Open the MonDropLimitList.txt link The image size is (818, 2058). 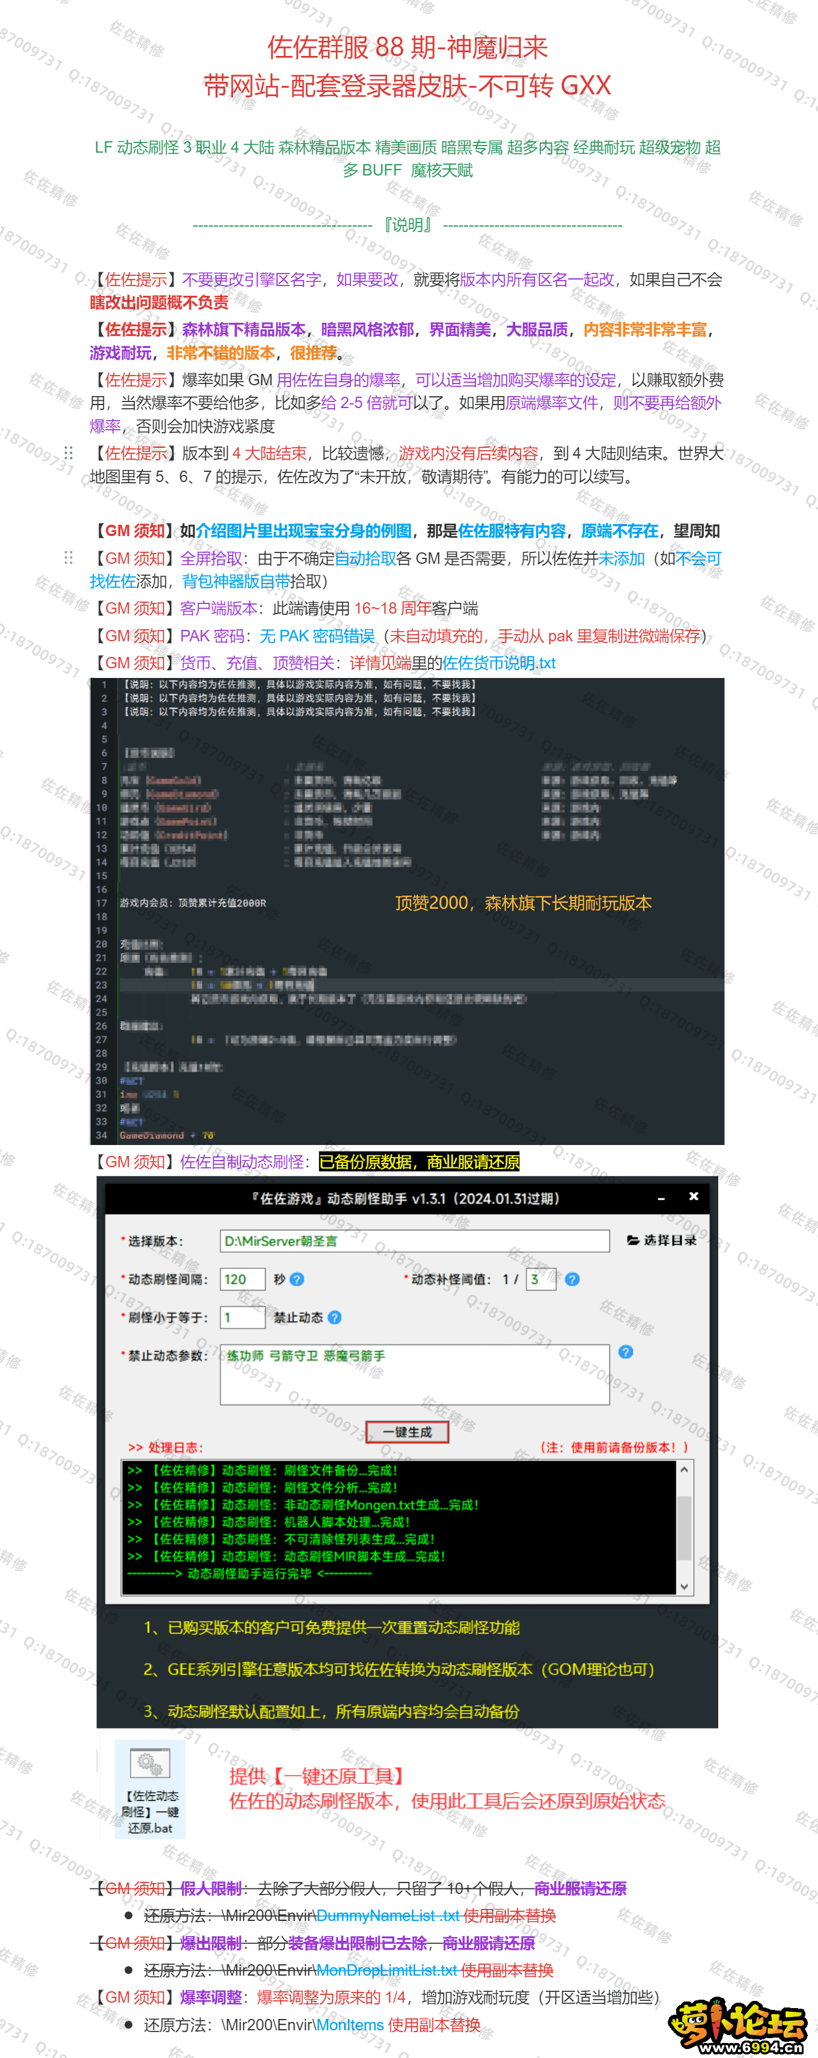[x=386, y=1970]
